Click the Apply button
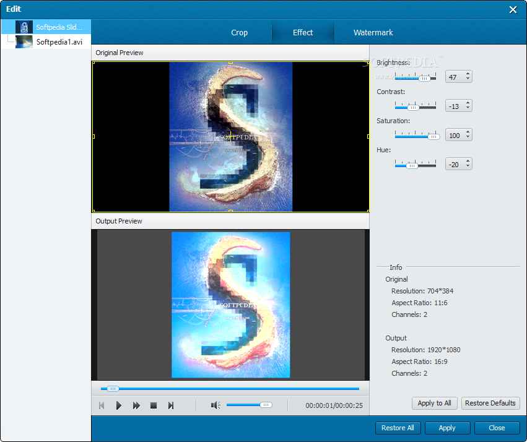 (447, 428)
